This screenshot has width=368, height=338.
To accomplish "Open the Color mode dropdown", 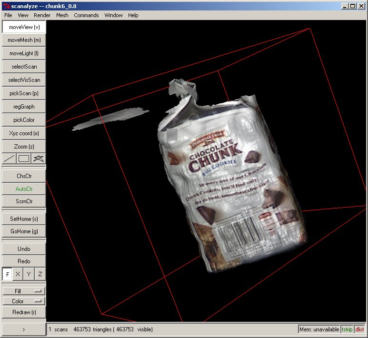I will tap(24, 301).
